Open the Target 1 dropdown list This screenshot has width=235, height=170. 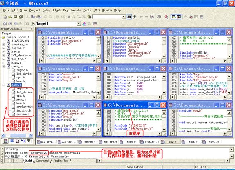click(79, 23)
